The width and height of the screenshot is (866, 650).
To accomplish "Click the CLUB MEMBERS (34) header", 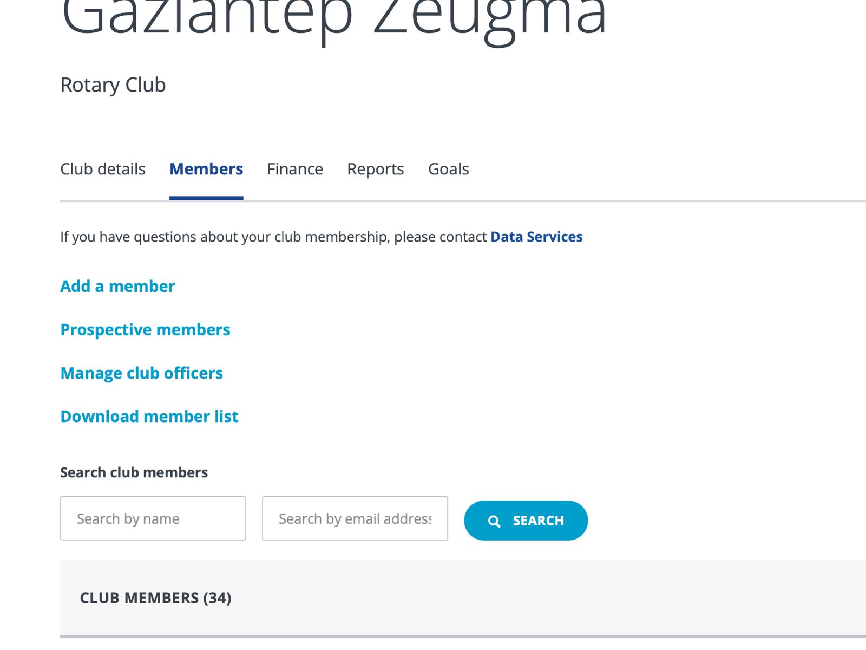I will (x=156, y=597).
